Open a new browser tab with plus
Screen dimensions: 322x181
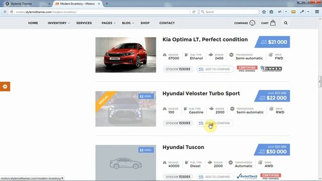click(107, 4)
